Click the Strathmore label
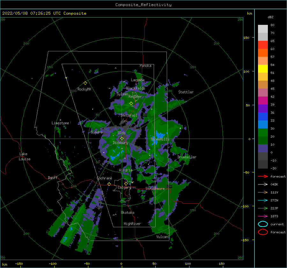Viewport: 287px width, 268px height. pyautogui.click(x=155, y=189)
